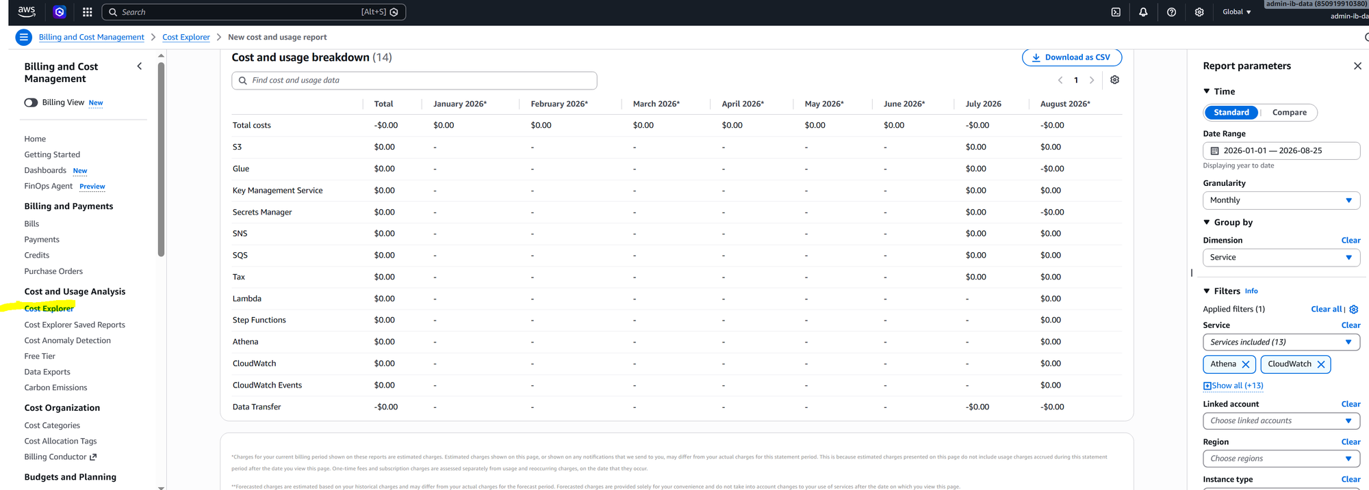Click Clear all filters link

pyautogui.click(x=1326, y=309)
